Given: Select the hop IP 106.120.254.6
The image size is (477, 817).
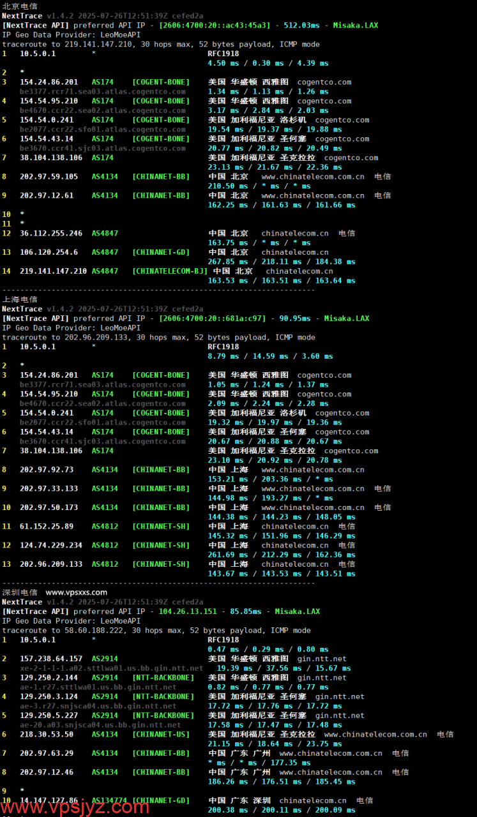Looking at the screenshot, I should coord(49,252).
